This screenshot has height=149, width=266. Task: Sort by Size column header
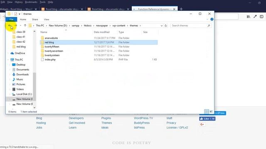pos(145,32)
